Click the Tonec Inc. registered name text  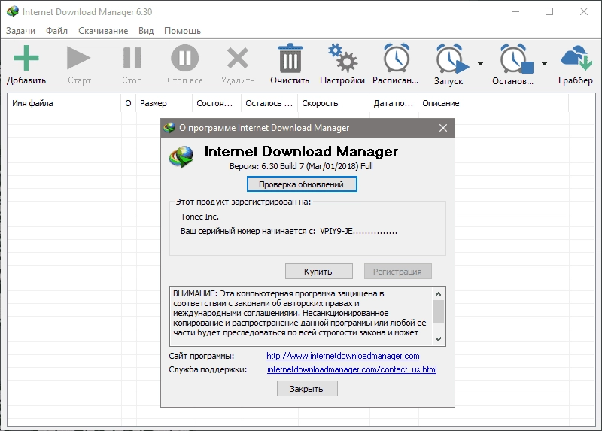[x=199, y=217]
